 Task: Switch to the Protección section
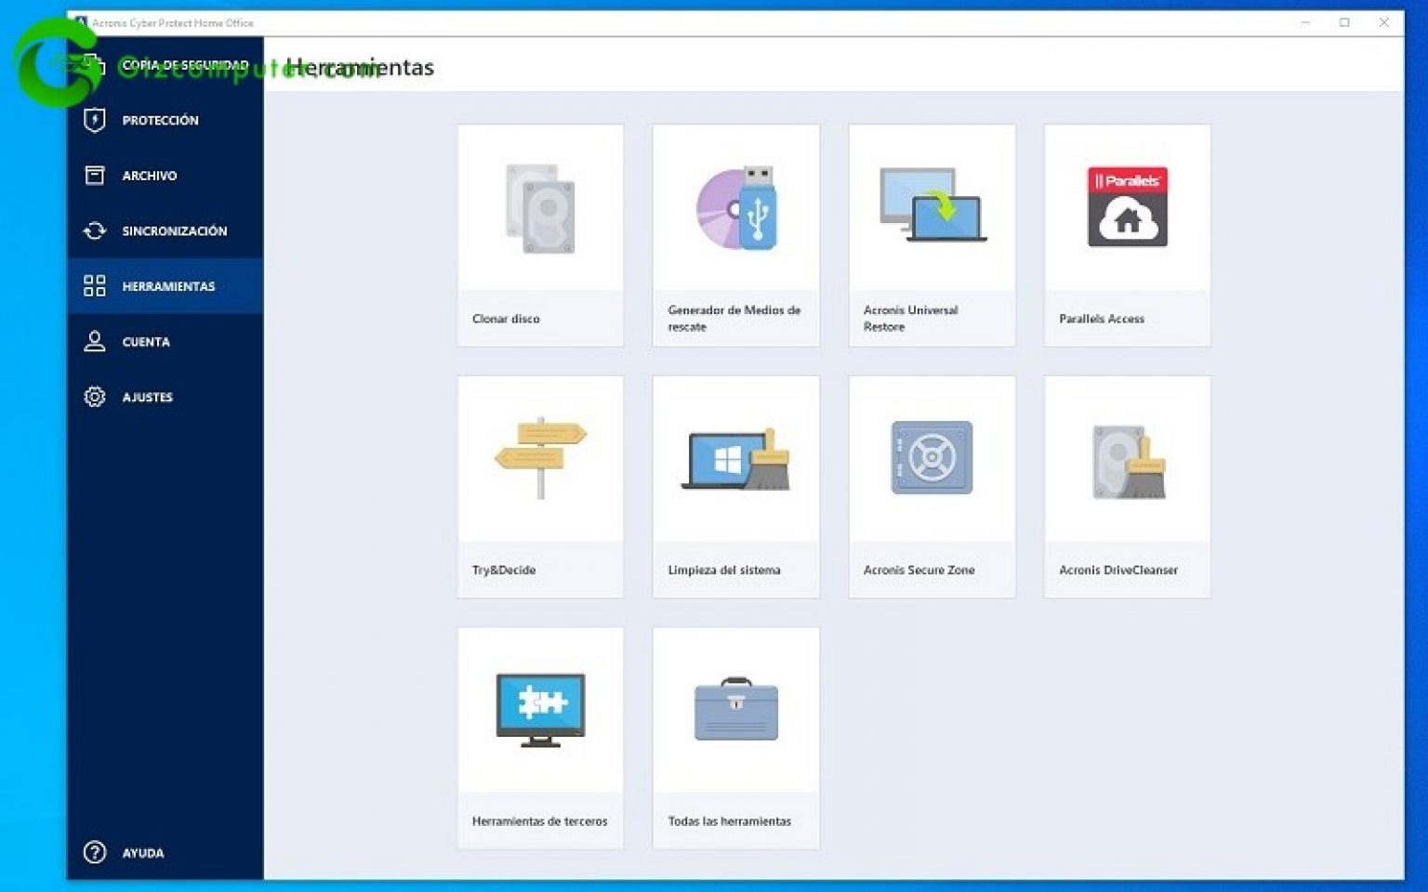[x=165, y=120]
